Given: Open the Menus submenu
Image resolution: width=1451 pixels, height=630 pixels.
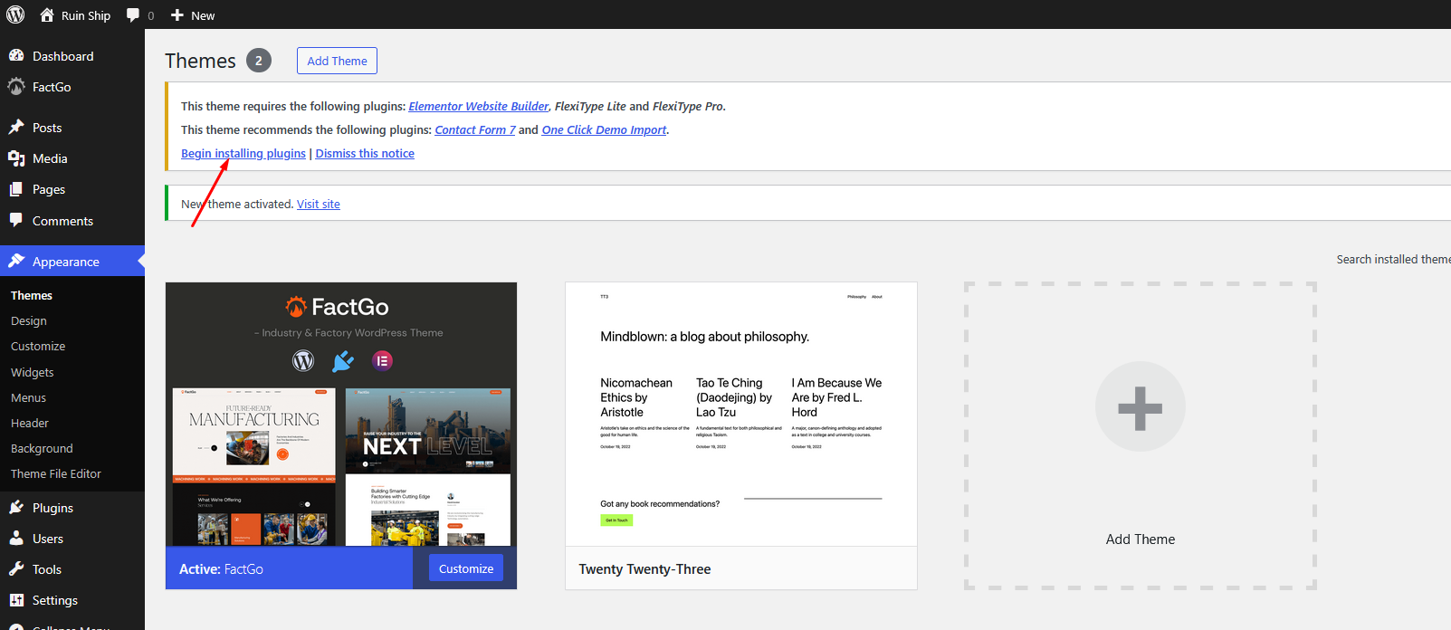Looking at the screenshot, I should point(28,397).
